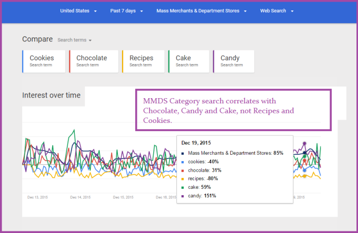Click the Dec 14, 2015 axis label

pos(80,197)
